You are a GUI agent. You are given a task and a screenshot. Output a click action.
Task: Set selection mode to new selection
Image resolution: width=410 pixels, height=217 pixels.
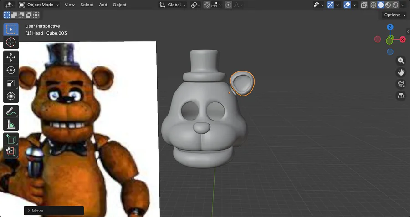click(7, 15)
